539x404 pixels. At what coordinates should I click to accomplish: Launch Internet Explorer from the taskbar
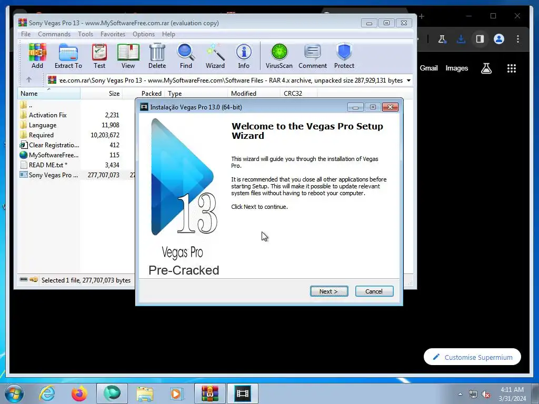pos(47,393)
